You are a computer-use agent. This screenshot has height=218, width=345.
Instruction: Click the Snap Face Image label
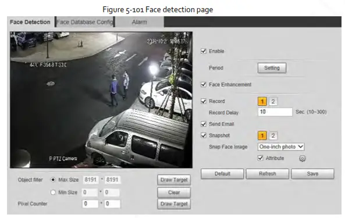[228, 147]
